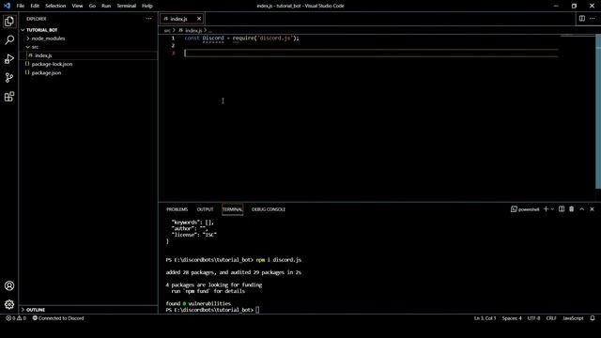
Task: Open the terminal launch profile dropdown
Action: (552, 209)
